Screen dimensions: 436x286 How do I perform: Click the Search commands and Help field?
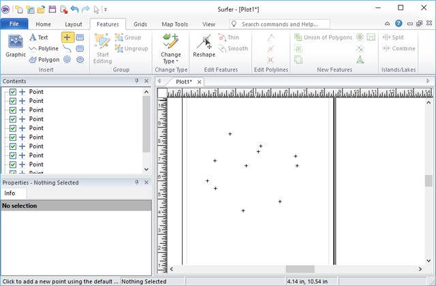[280, 25]
